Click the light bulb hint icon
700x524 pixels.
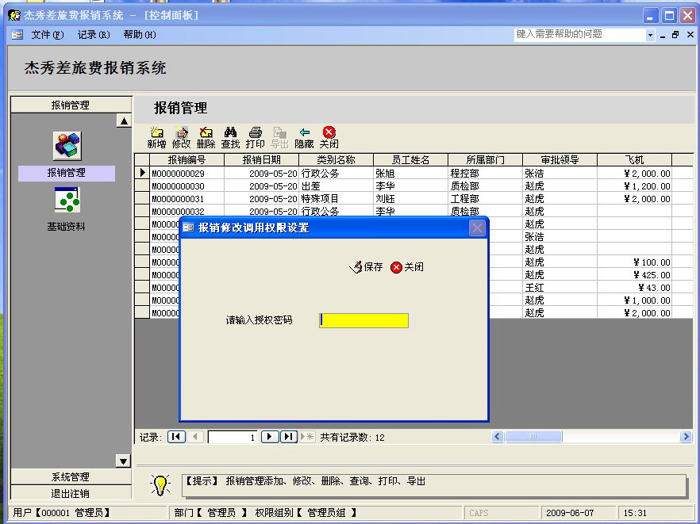(160, 484)
